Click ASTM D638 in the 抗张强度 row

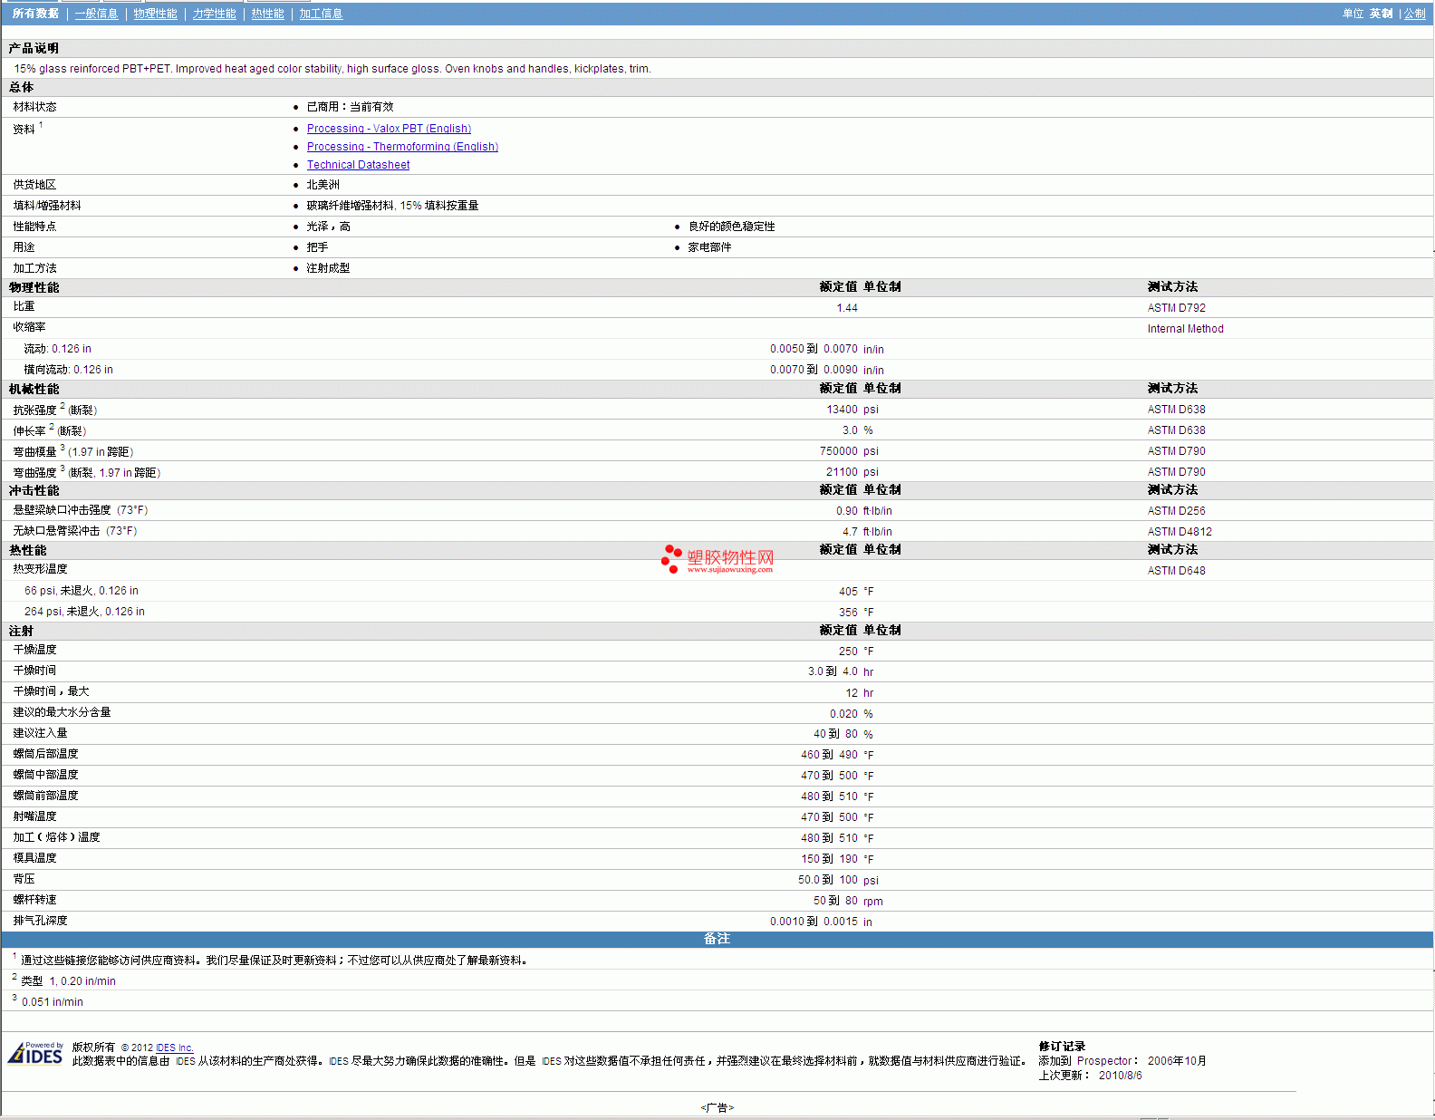(x=1176, y=410)
